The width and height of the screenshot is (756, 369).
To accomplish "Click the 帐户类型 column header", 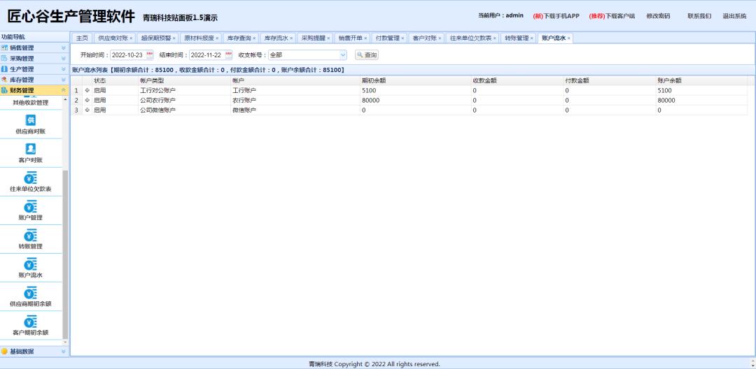I will 184,80.
